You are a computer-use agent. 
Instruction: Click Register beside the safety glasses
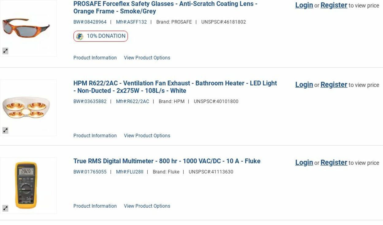point(334,5)
